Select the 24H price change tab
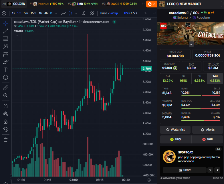The height and width of the screenshot is (184, 224). pyautogui.click(x=215, y=79)
